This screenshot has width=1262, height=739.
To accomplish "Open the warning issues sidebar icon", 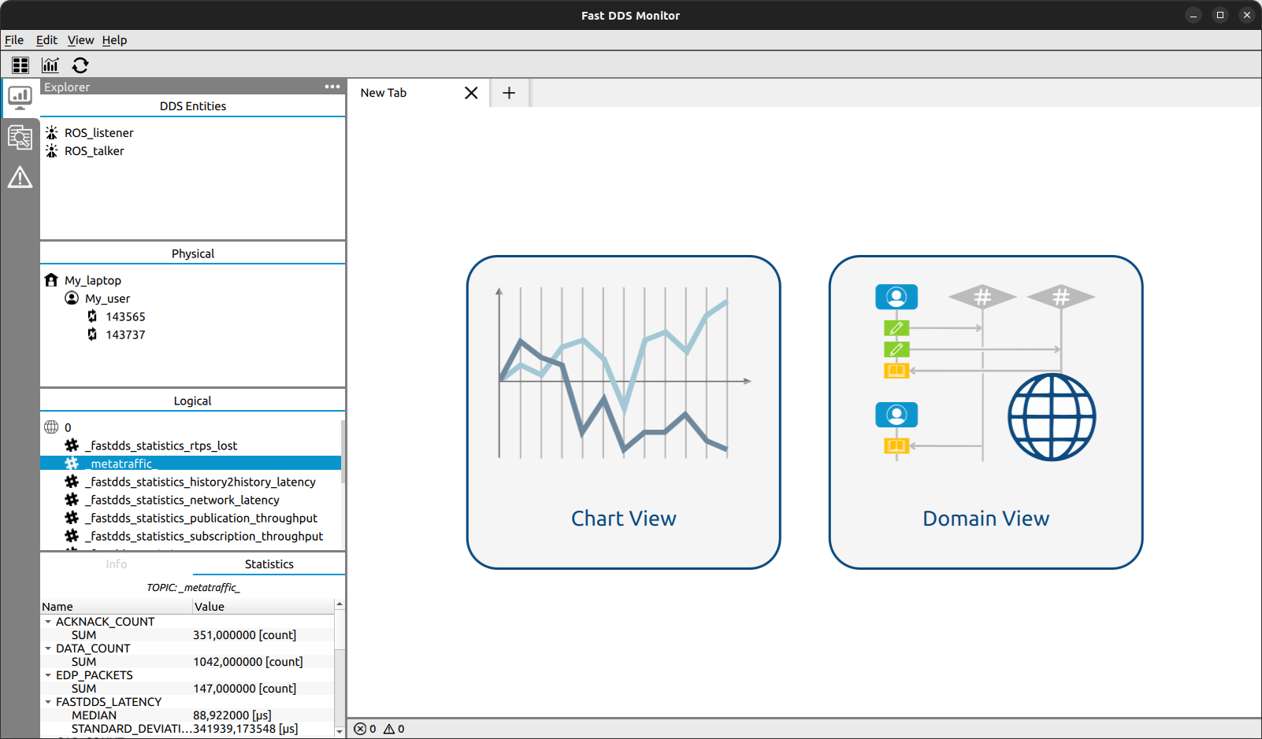I will [x=20, y=178].
